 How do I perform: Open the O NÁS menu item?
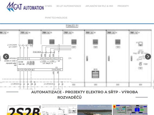[48, 6]
